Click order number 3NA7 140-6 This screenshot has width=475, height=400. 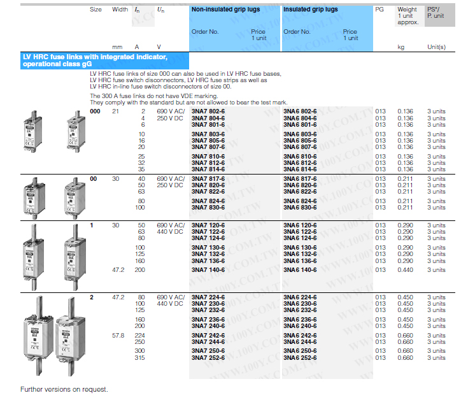pyautogui.click(x=208, y=270)
